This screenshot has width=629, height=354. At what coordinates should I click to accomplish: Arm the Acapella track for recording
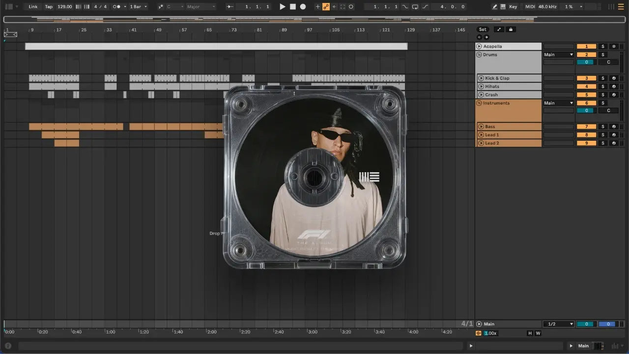coord(613,46)
